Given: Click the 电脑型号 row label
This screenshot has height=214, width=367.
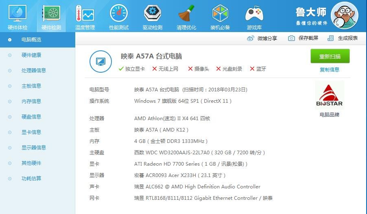Looking at the screenshot, I should (99, 89).
